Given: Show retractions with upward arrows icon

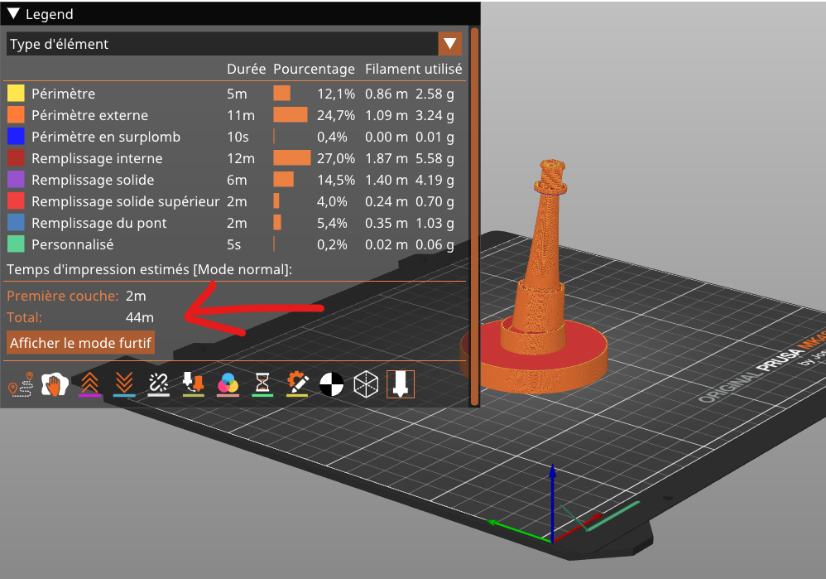Looking at the screenshot, I should [x=89, y=384].
